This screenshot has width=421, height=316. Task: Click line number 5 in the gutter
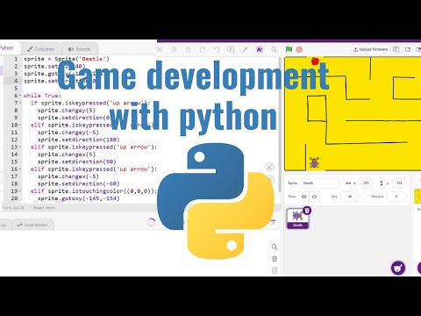[x=16, y=88]
